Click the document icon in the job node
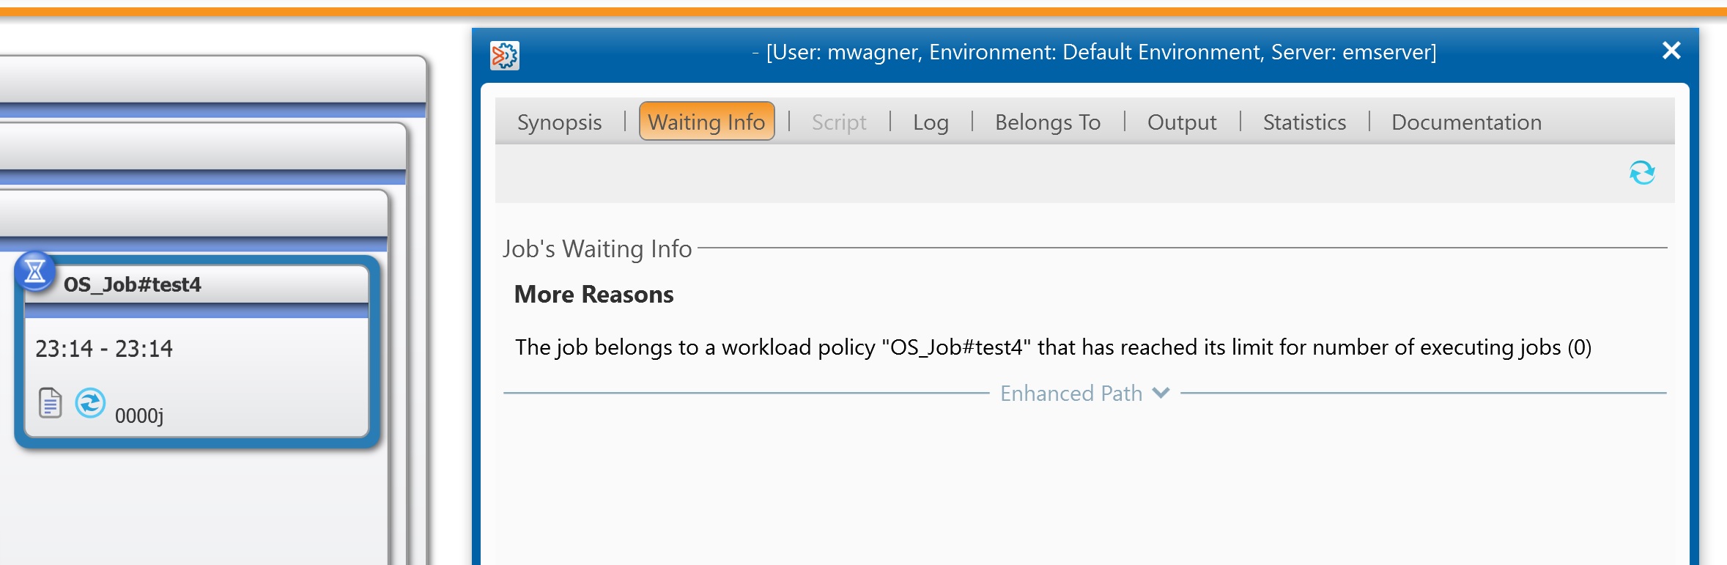This screenshot has width=1727, height=565. click(50, 403)
